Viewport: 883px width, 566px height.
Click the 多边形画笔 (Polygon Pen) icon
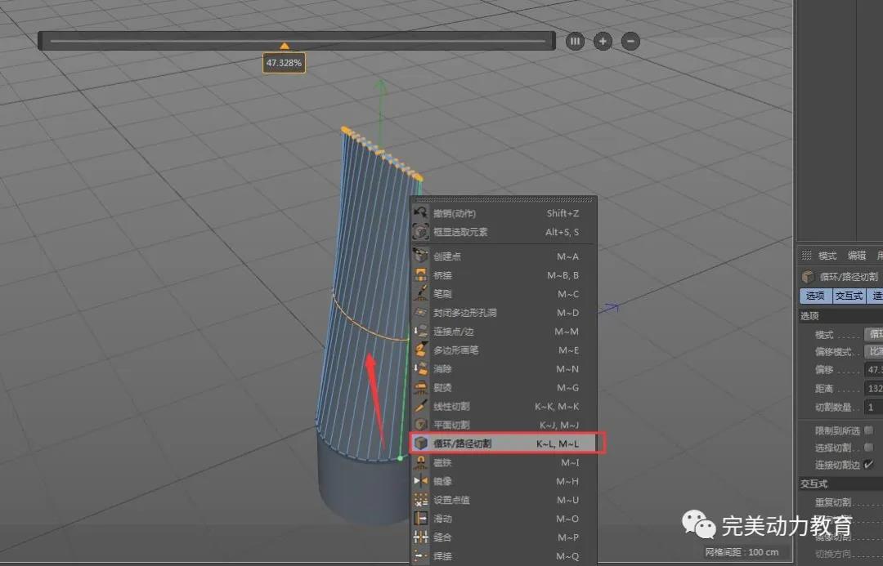421,350
